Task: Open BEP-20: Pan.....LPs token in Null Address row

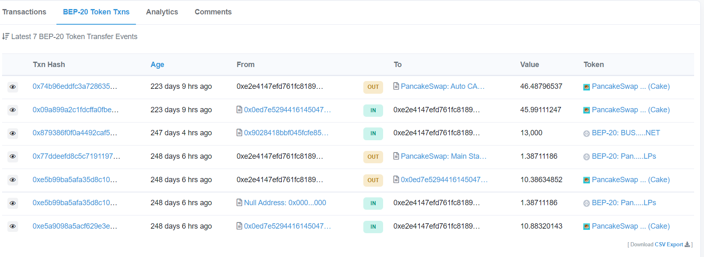Action: (x=624, y=203)
